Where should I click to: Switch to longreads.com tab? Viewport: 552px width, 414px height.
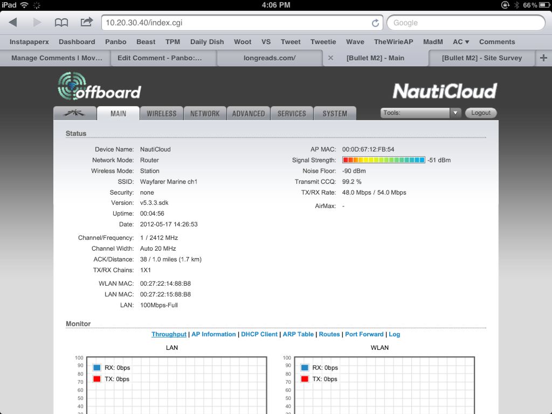click(270, 58)
